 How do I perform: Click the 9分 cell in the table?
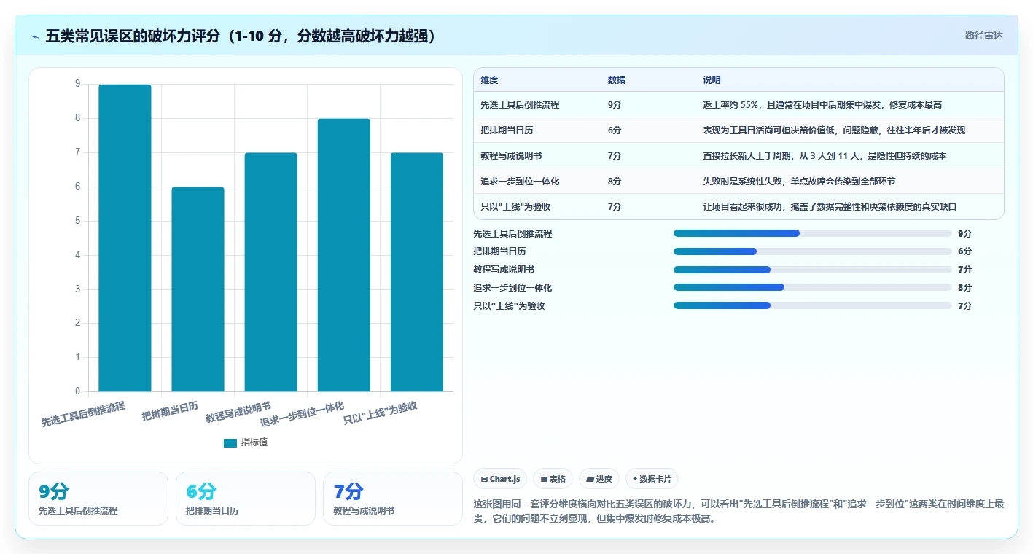click(615, 105)
